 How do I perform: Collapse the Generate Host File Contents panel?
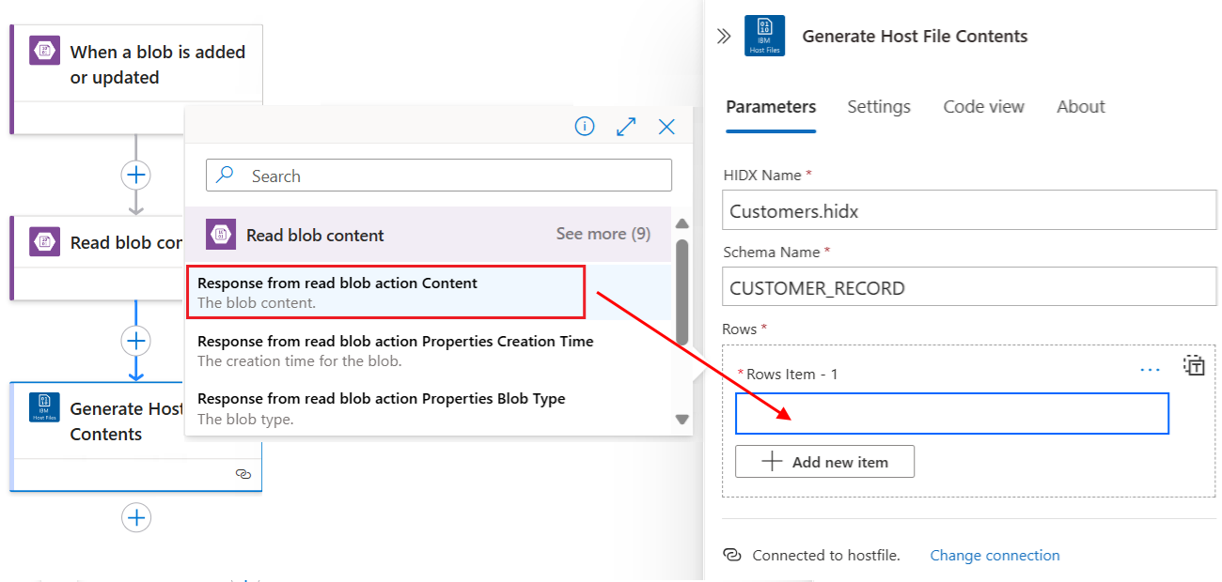coord(724,37)
